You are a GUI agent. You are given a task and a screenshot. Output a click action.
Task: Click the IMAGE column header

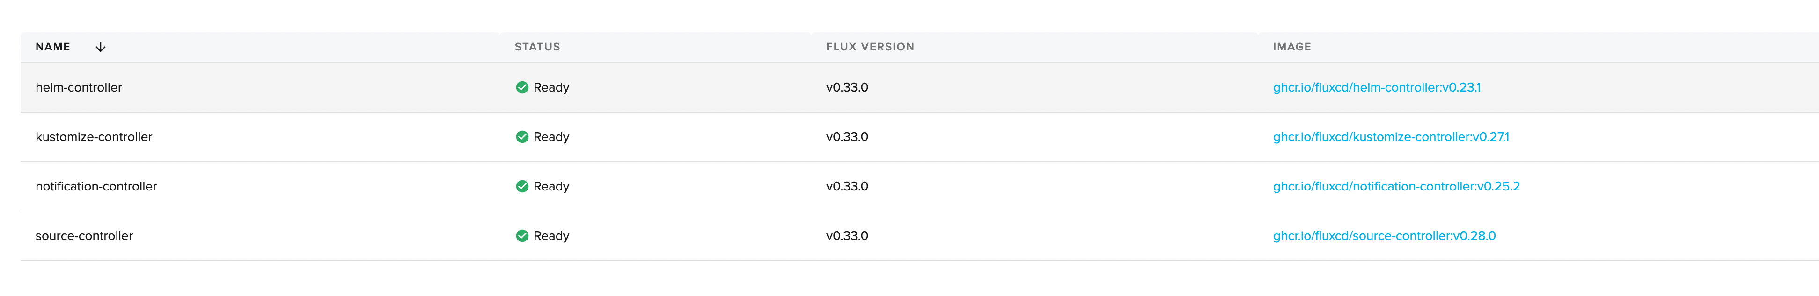pyautogui.click(x=1291, y=47)
